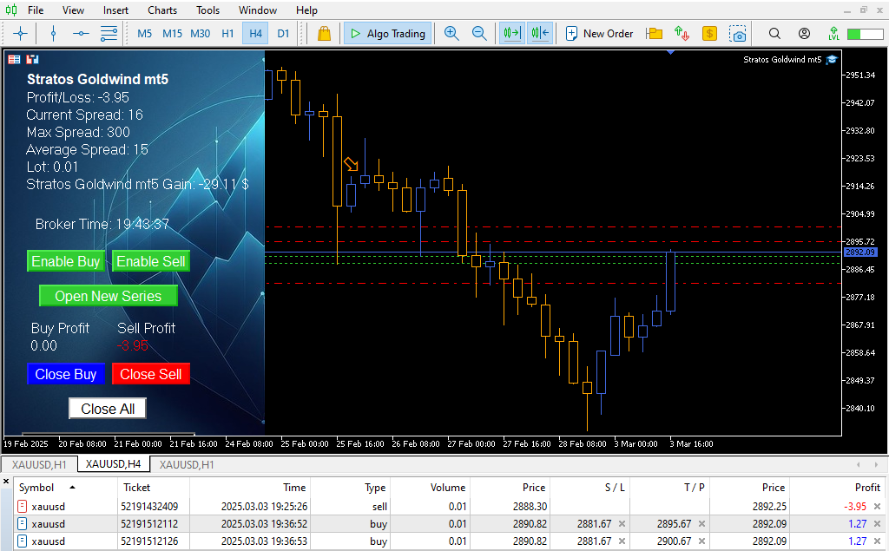Click the Zoom In magnifier icon
The width and height of the screenshot is (889, 551).
coord(451,33)
